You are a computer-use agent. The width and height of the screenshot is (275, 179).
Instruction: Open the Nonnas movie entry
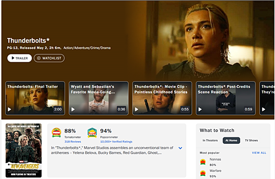215,159
